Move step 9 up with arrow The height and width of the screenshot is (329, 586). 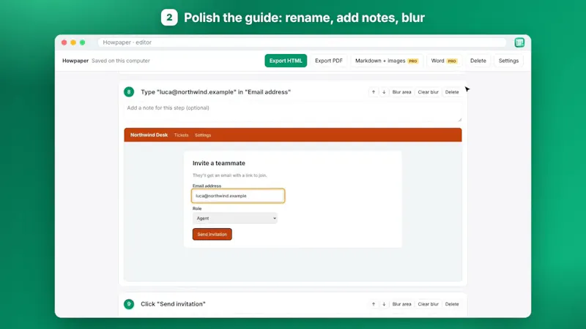374,304
